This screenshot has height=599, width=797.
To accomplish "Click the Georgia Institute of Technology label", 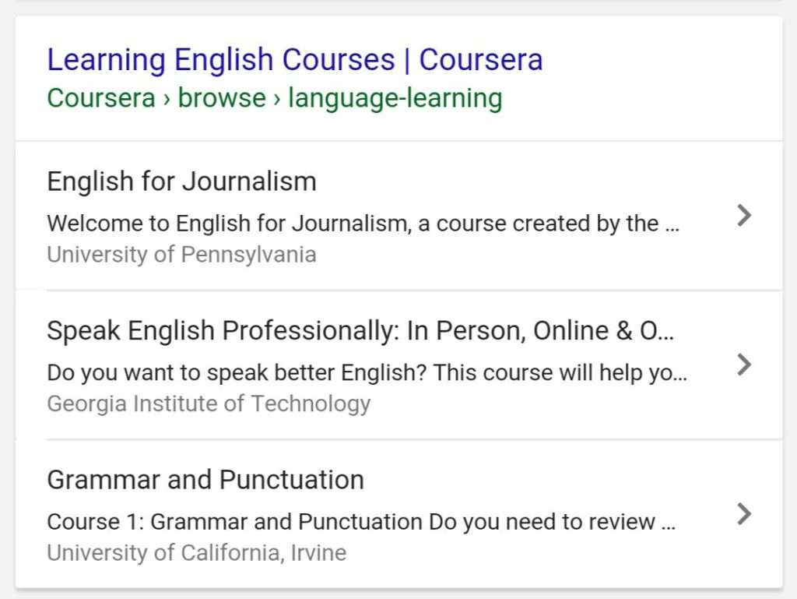I will pos(209,403).
